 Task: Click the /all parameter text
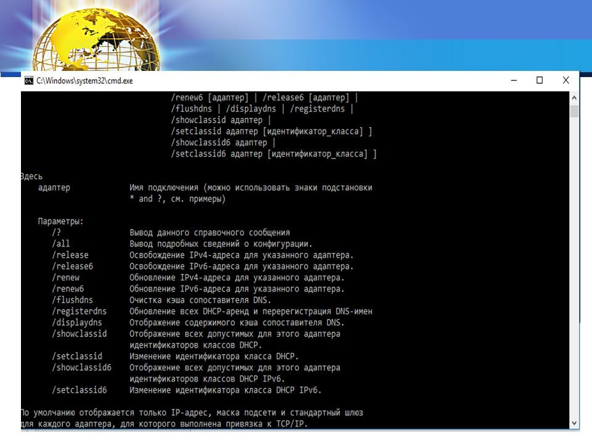[61, 244]
